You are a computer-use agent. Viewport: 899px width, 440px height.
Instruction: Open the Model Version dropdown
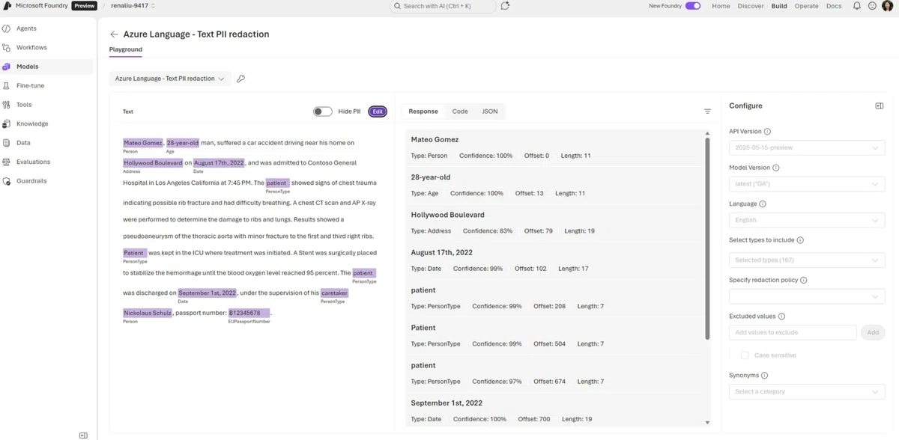click(x=807, y=184)
